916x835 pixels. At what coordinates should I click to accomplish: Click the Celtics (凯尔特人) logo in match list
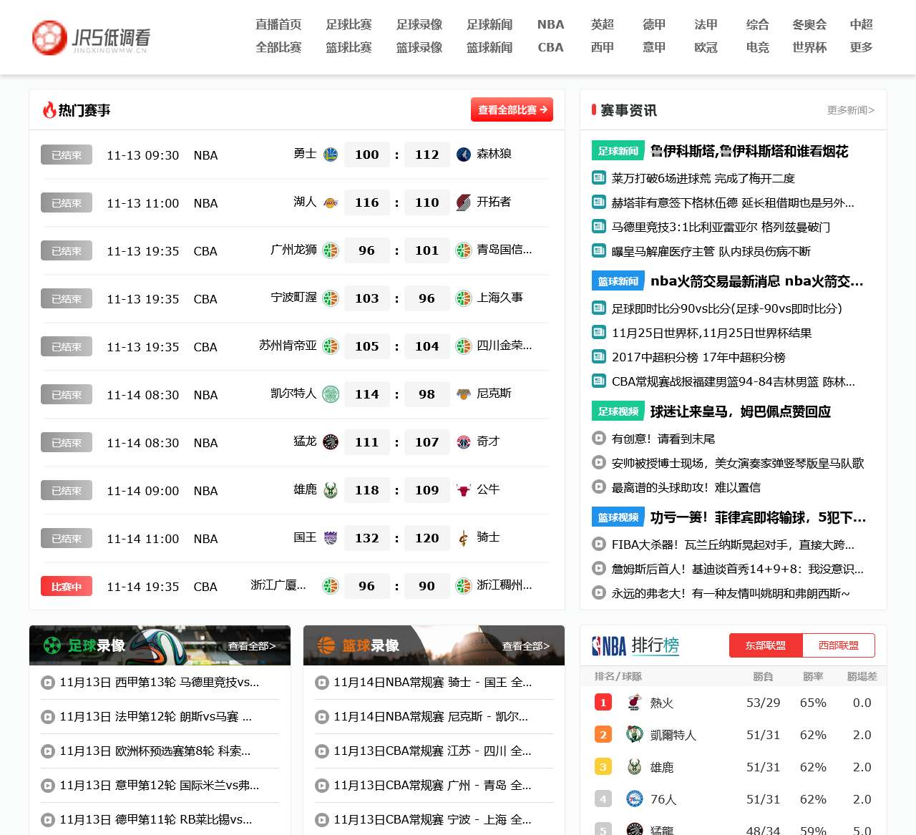pyautogui.click(x=331, y=394)
